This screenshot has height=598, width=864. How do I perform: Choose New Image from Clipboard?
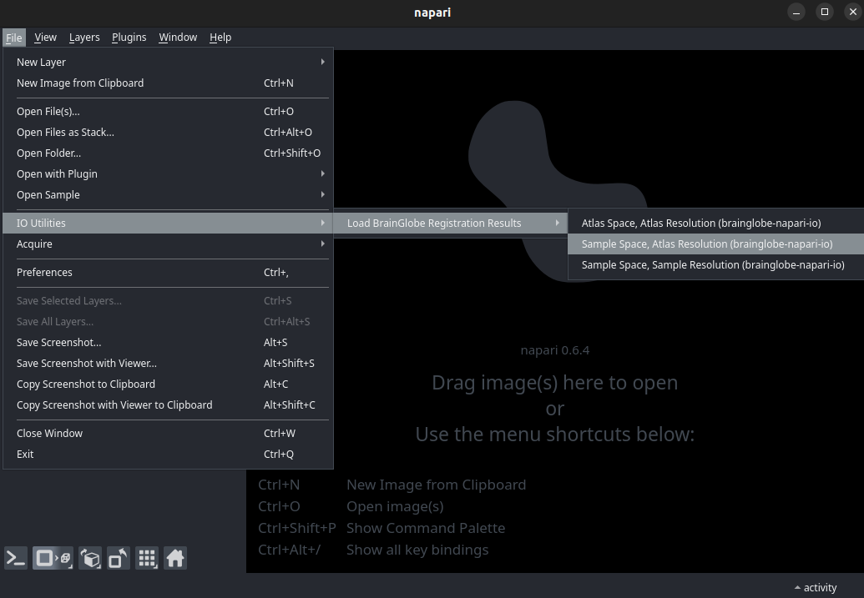[x=168, y=83]
